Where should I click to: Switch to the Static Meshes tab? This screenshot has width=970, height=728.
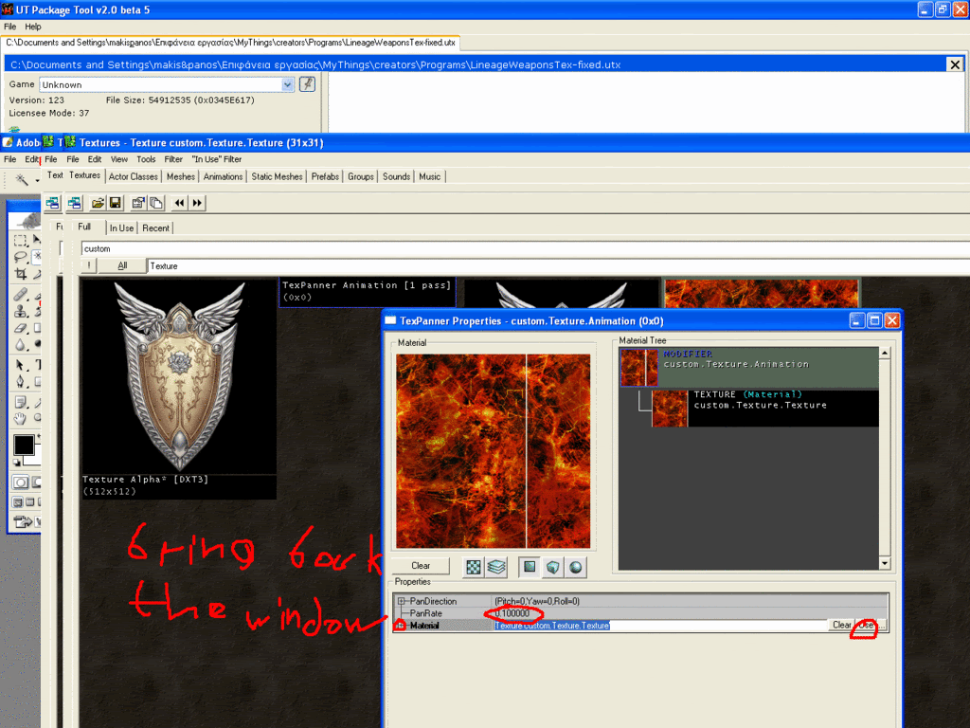(278, 176)
